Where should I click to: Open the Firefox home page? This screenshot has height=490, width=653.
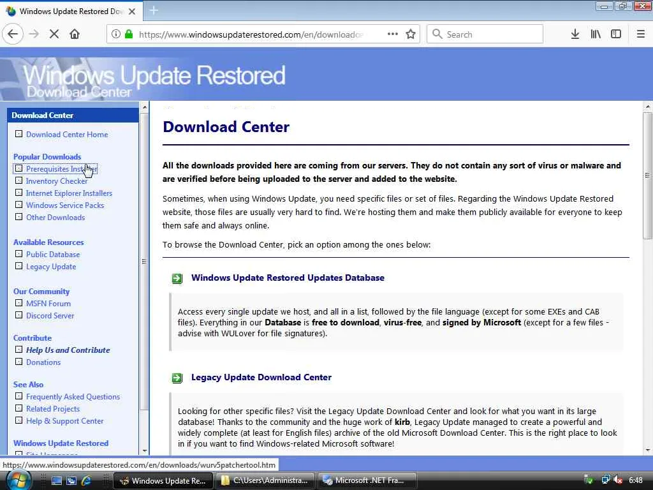75,34
